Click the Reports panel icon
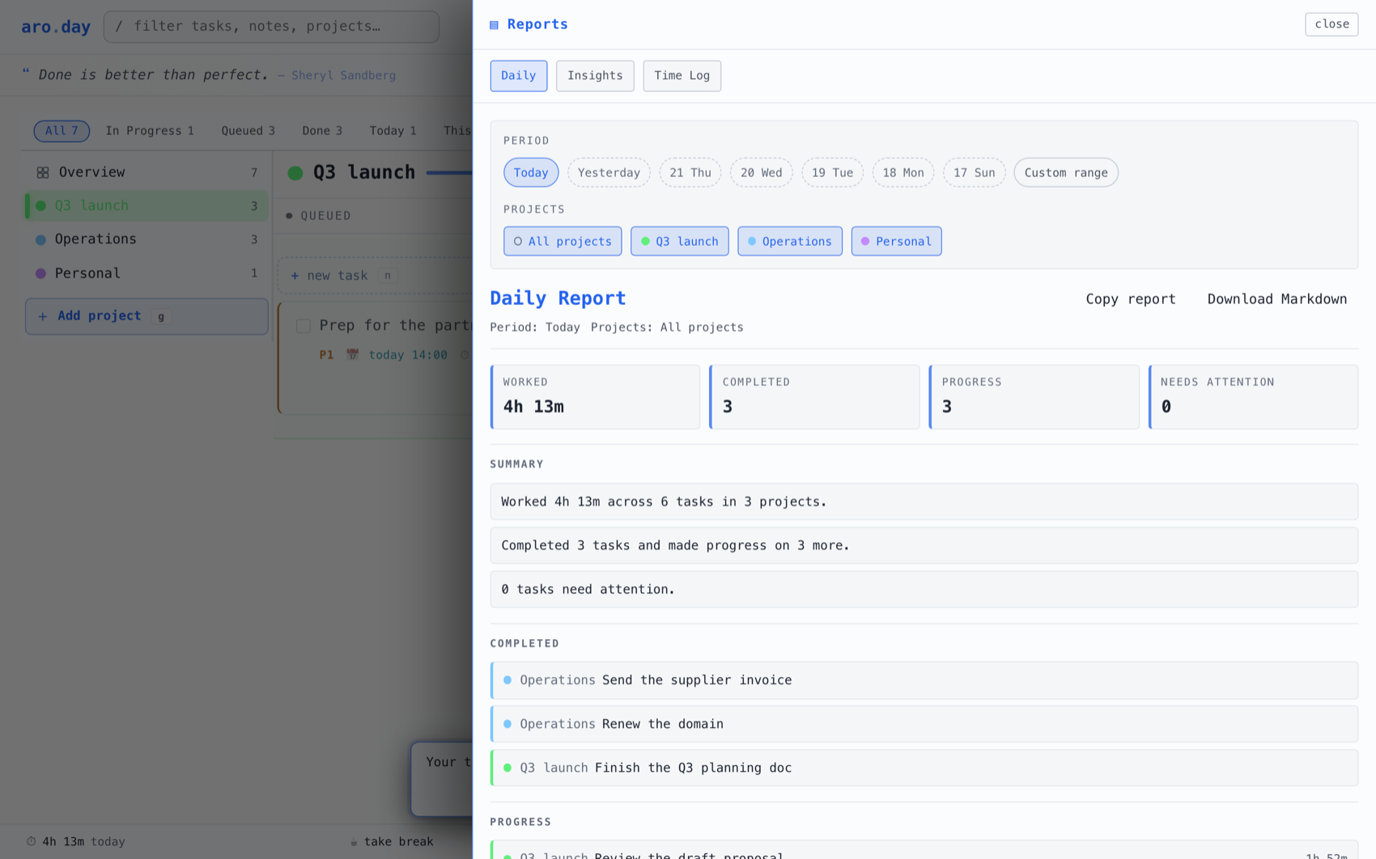1376x859 pixels. [494, 25]
